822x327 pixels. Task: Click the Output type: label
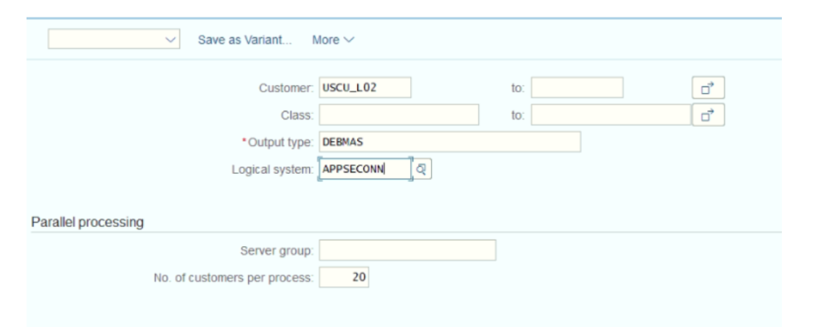pos(279,143)
